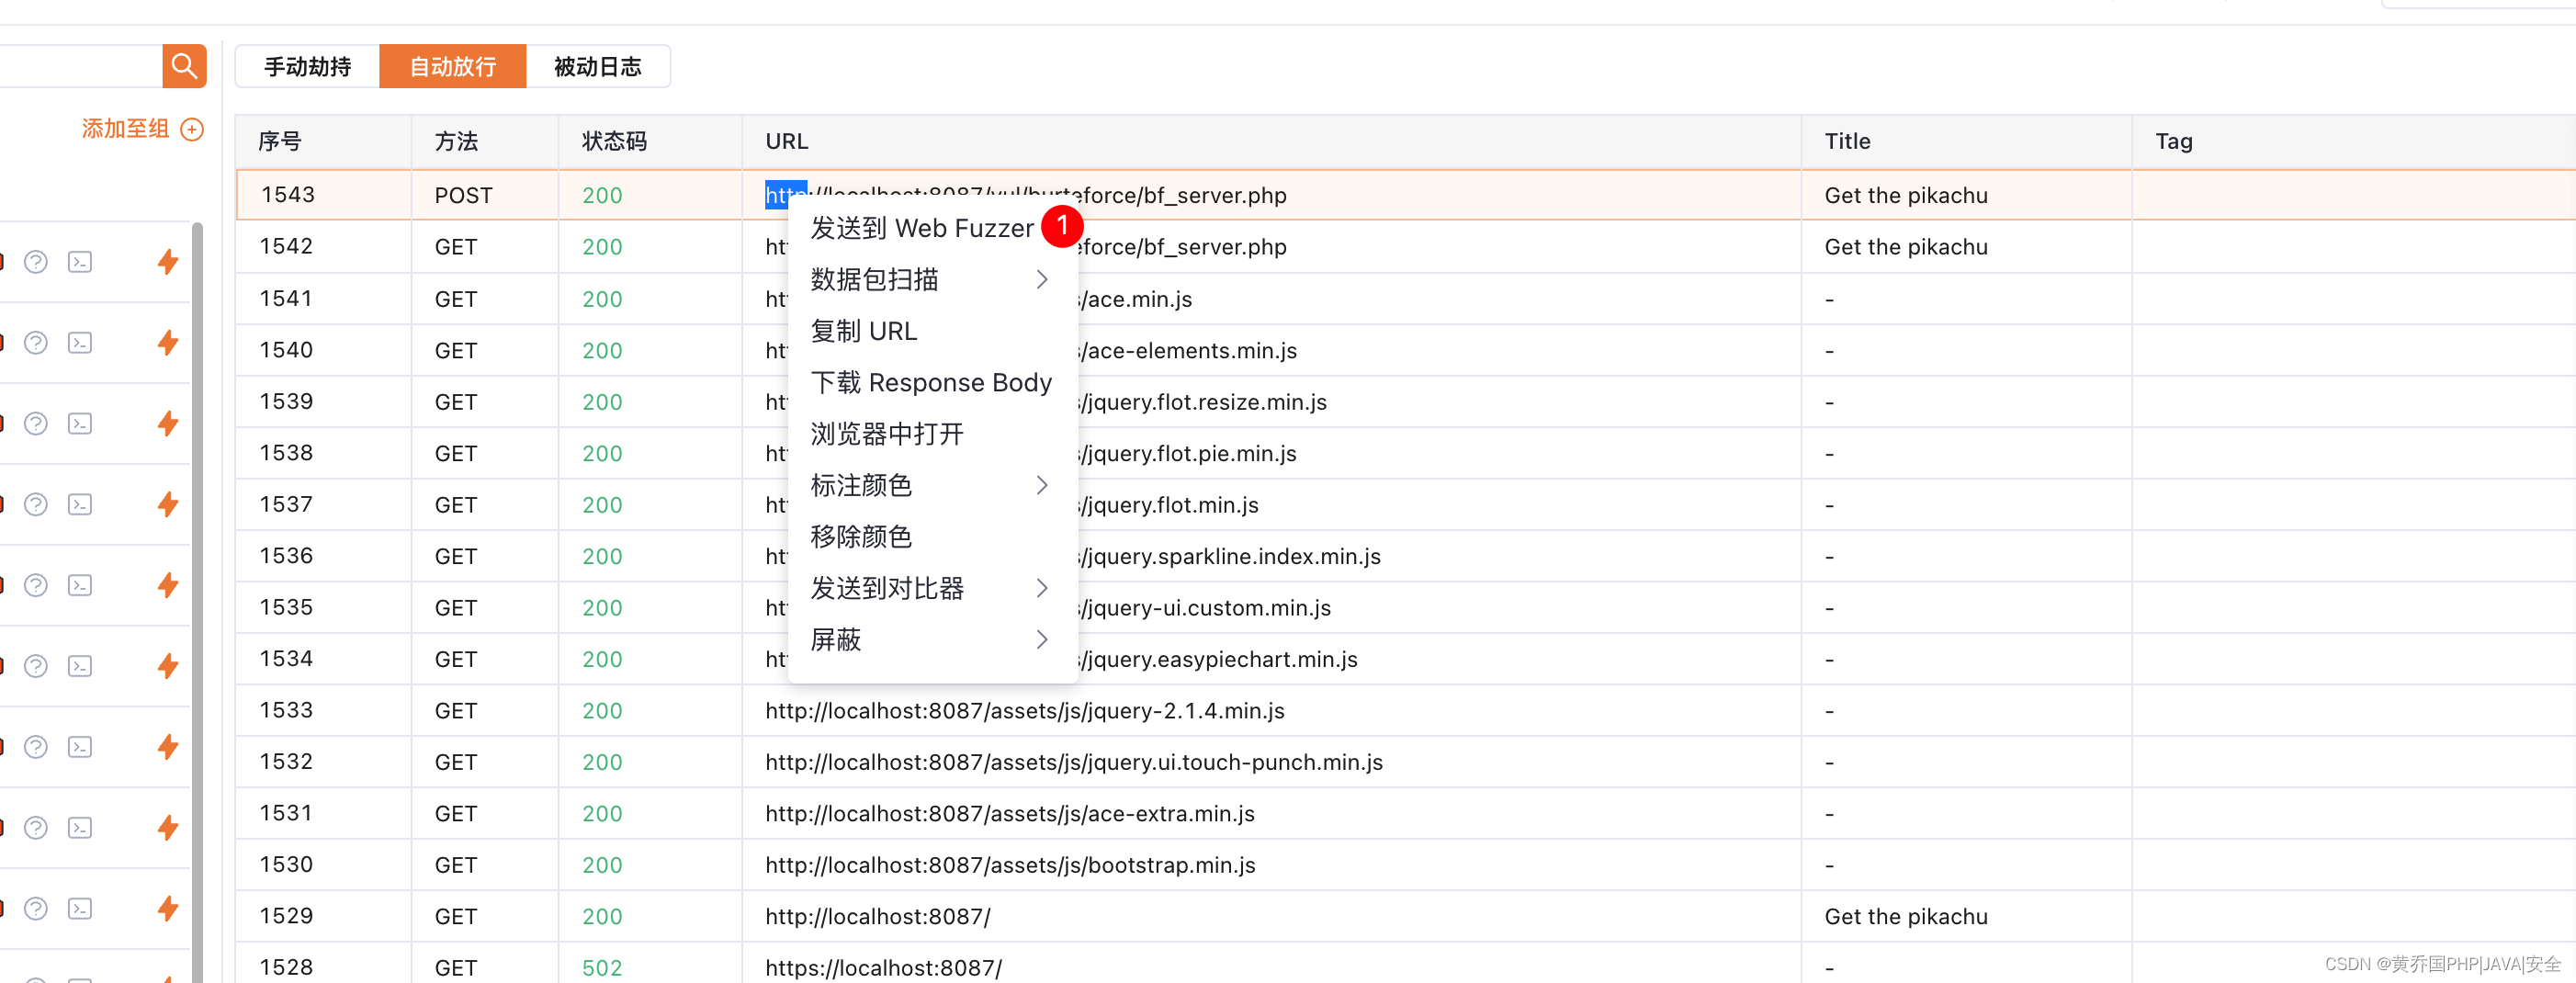Click the topmost lightning bolt icon in plugin list
Viewport: 2576px width, 983px height.
[x=168, y=262]
